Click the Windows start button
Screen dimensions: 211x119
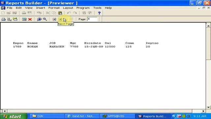[x=14, y=116]
